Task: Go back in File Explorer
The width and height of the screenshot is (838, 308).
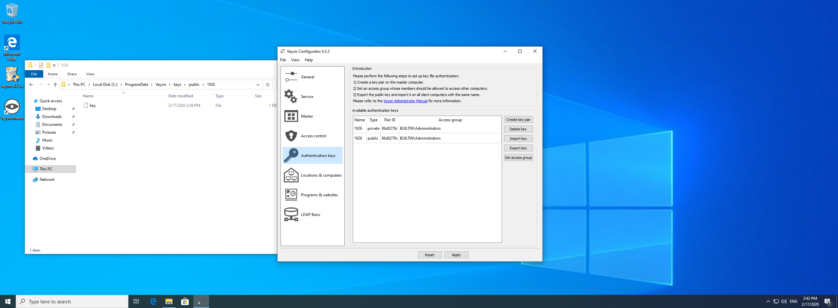Action: [31, 85]
